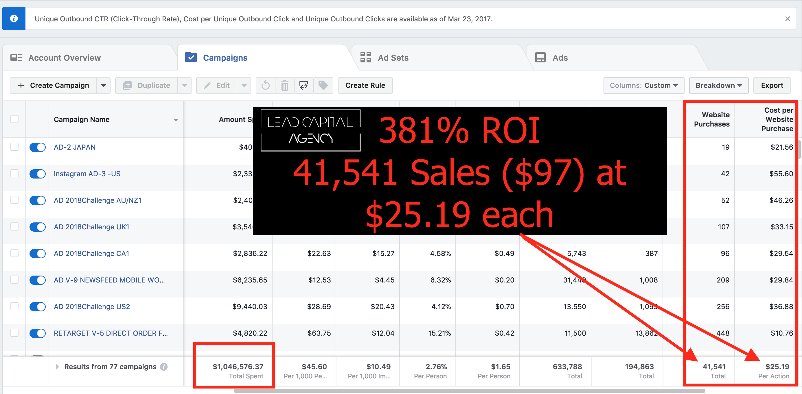802x394 pixels.
Task: Open the AD 2018Challenge CA1 campaign
Action: pos(91,254)
